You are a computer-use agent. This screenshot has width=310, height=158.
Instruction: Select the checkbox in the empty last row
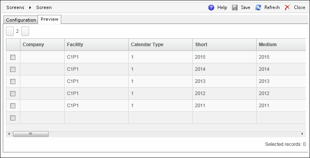coord(13,118)
